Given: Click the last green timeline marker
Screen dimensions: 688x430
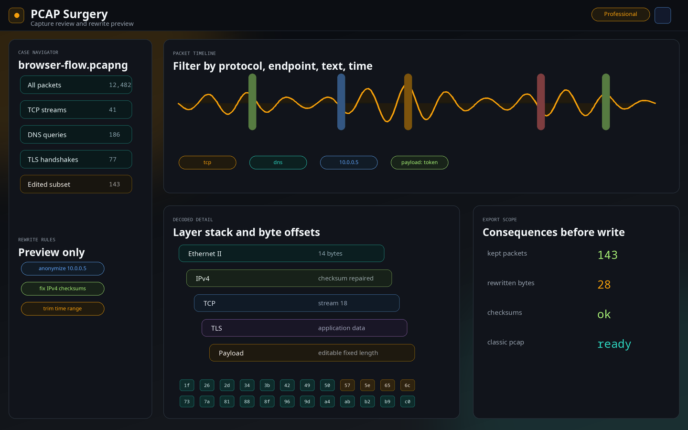Looking at the screenshot, I should [x=606, y=102].
